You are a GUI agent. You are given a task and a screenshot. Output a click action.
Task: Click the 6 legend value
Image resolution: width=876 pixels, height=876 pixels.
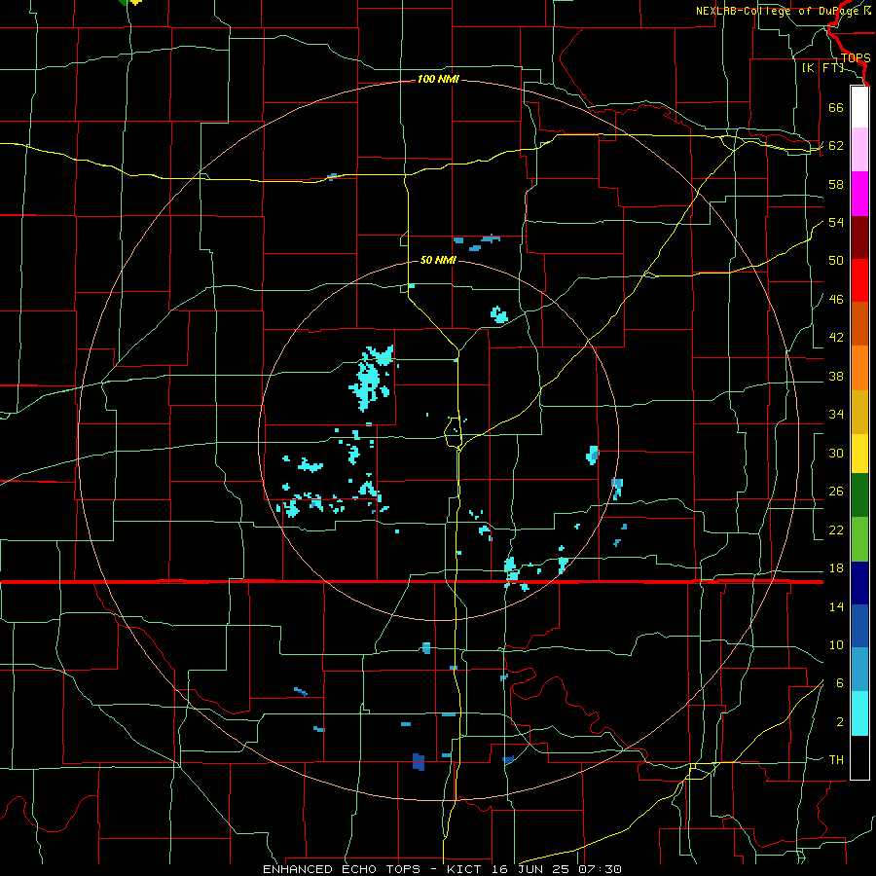click(839, 683)
